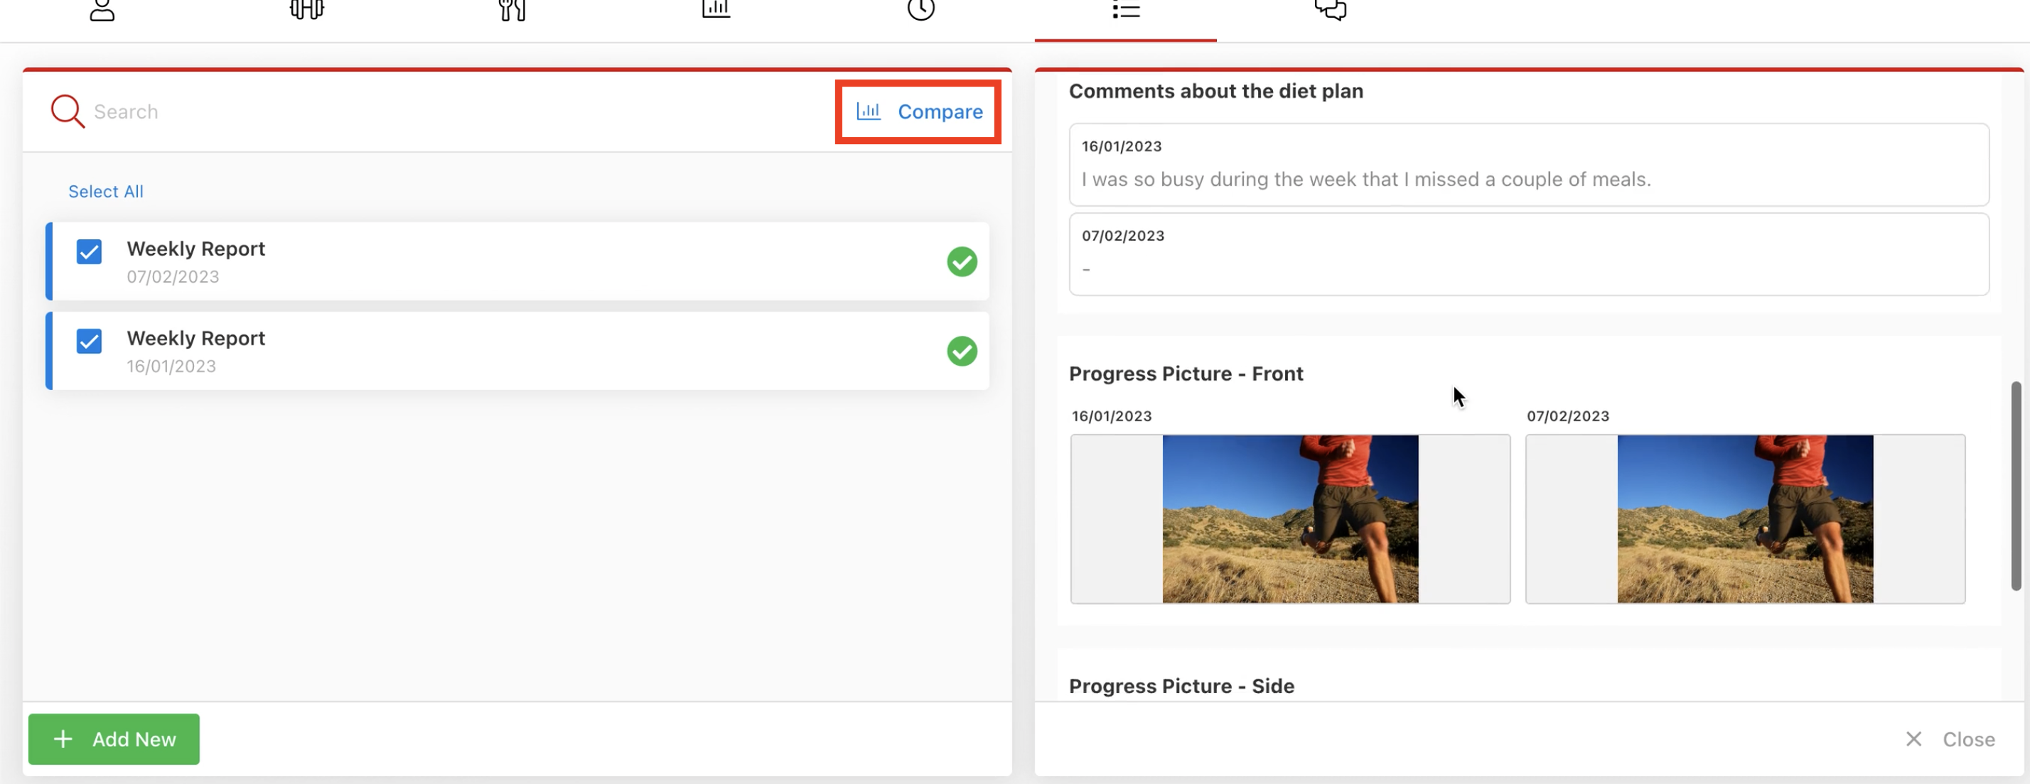Click the Close button
Screen dimensions: 2030x784
click(x=1950, y=739)
